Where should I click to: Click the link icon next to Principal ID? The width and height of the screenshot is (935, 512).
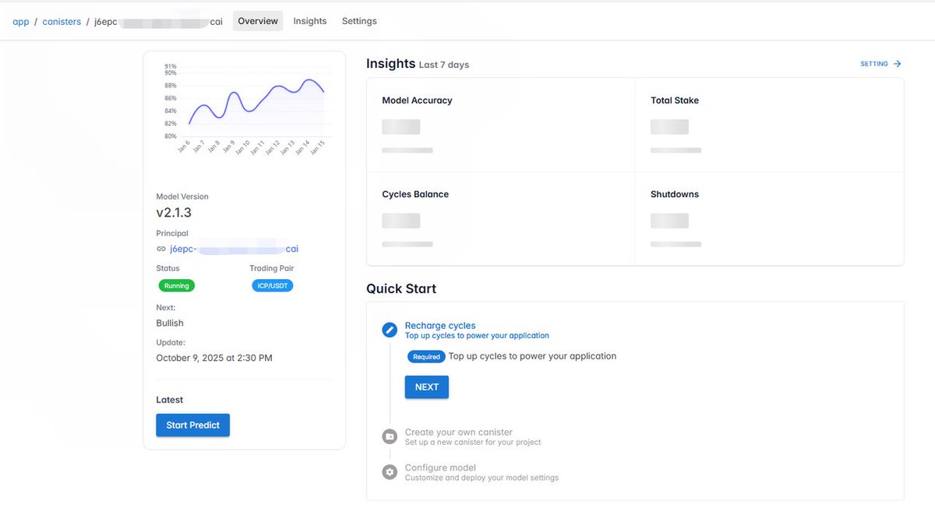[x=161, y=249]
